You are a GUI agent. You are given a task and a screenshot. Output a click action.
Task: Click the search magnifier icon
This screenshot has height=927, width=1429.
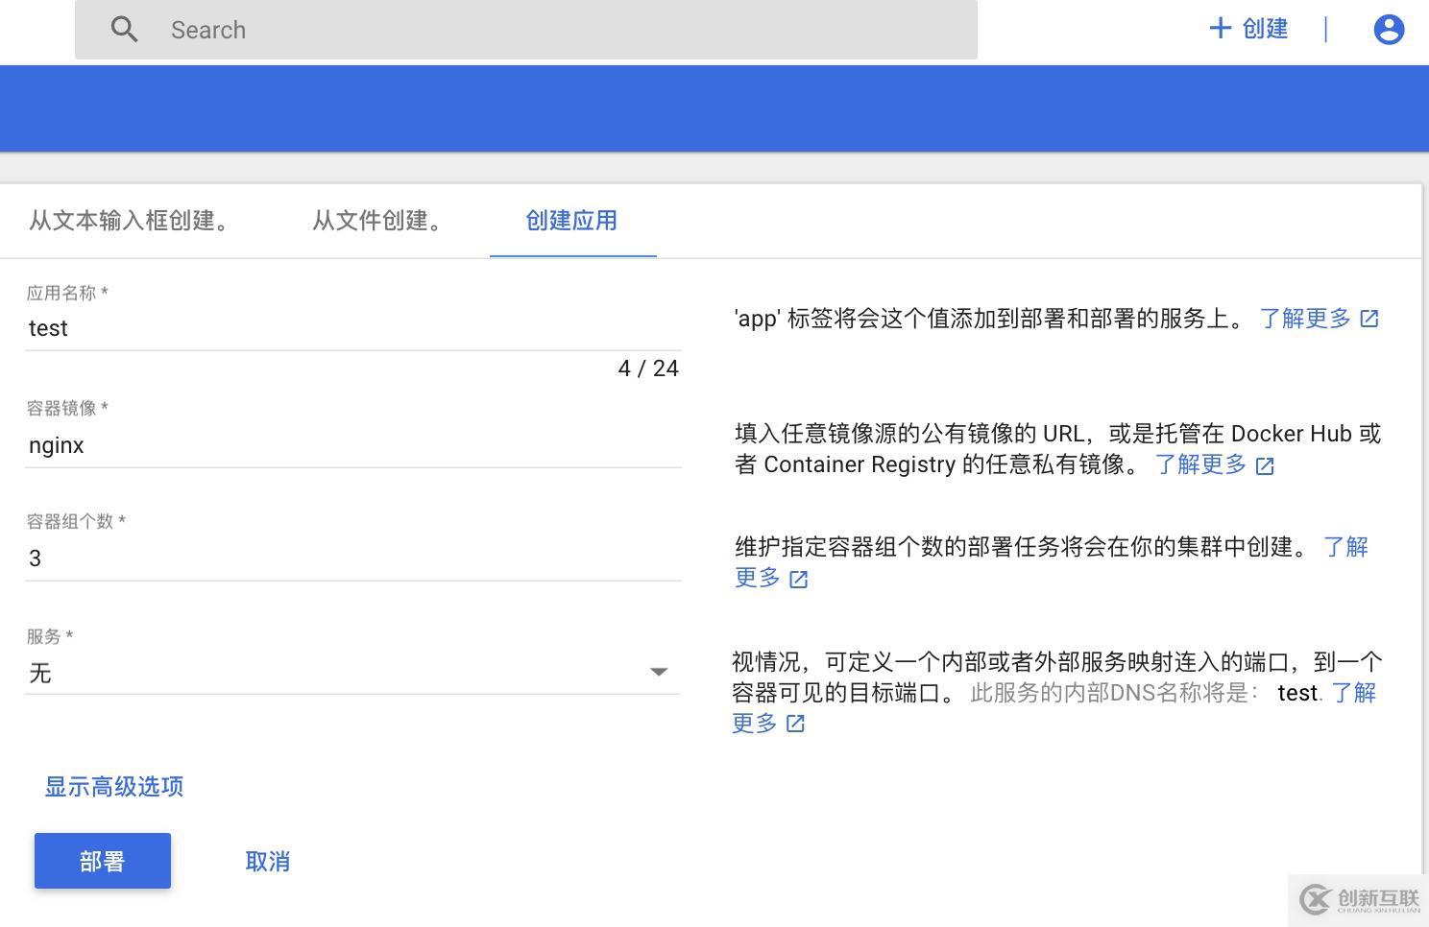pos(124,29)
